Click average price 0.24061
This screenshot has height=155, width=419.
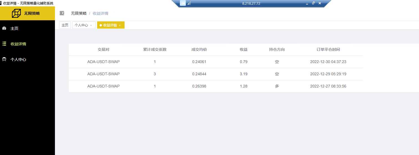pos(199,62)
